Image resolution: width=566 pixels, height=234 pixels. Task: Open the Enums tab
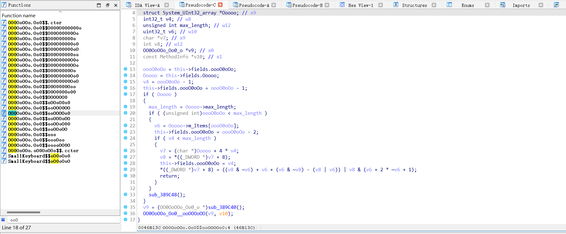point(468,5)
